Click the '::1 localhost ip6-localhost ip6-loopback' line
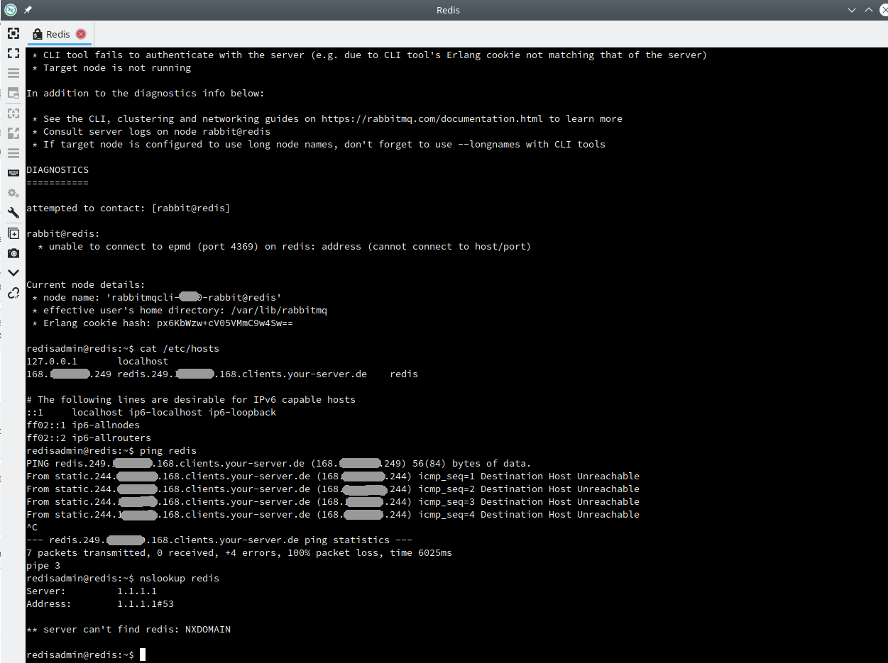 pos(151,413)
